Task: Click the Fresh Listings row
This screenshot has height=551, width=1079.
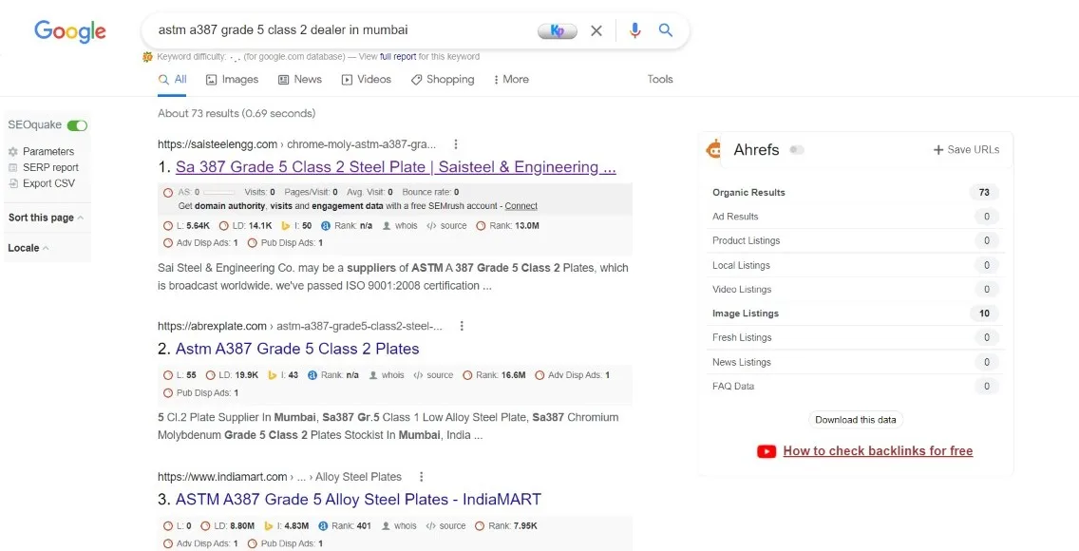Action: [x=856, y=338]
